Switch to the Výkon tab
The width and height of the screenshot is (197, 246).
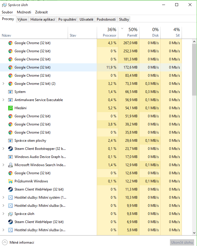tap(22, 19)
